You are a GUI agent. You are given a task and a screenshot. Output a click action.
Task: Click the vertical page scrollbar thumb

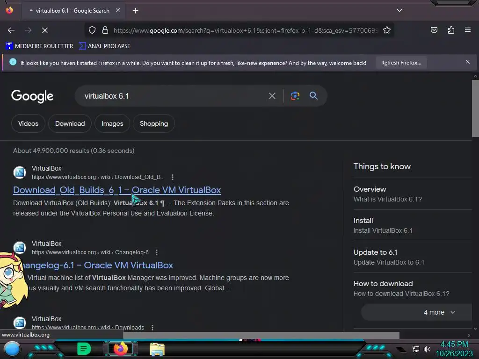[x=475, y=108]
